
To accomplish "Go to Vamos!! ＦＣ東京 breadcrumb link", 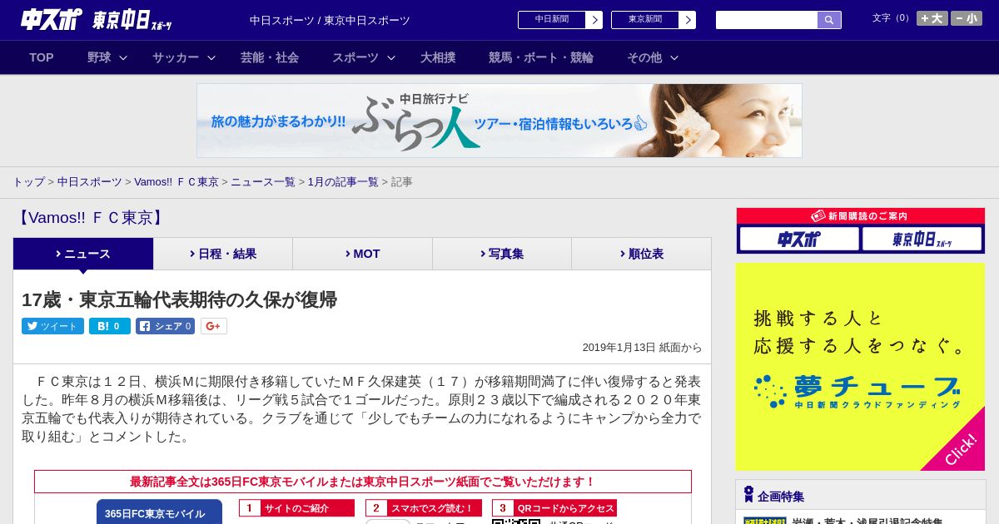I will point(176,182).
